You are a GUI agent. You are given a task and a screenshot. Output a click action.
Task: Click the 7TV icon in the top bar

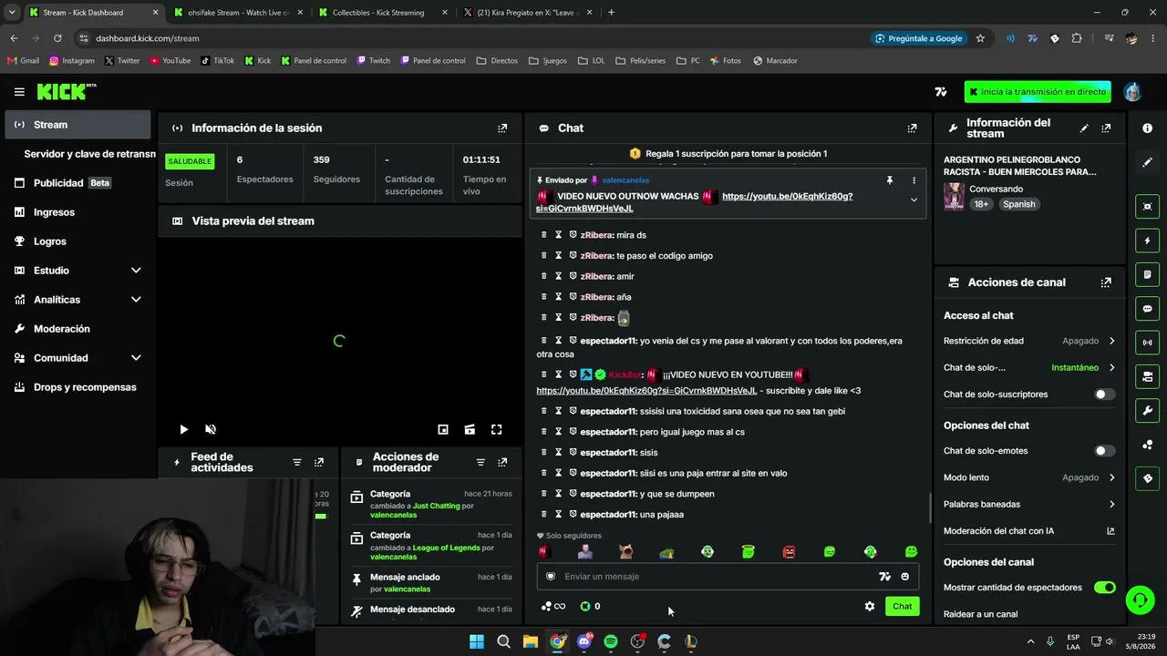tap(941, 92)
